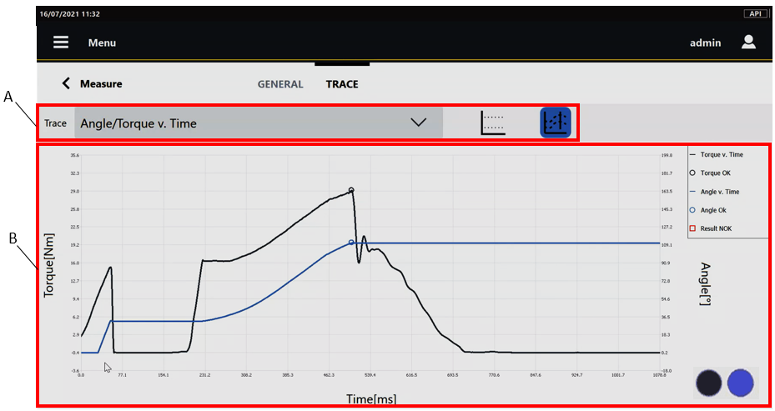Screen dimensions: 775x411
Task: Click the user profile icon
Action: coord(748,43)
